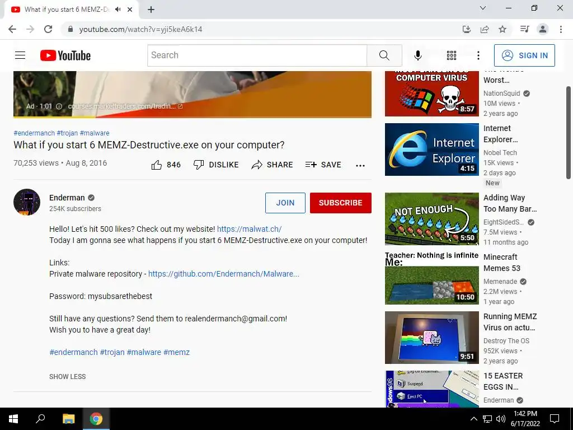Open the GitHub Endermanch Malware link
573x430 pixels.
[x=224, y=274]
